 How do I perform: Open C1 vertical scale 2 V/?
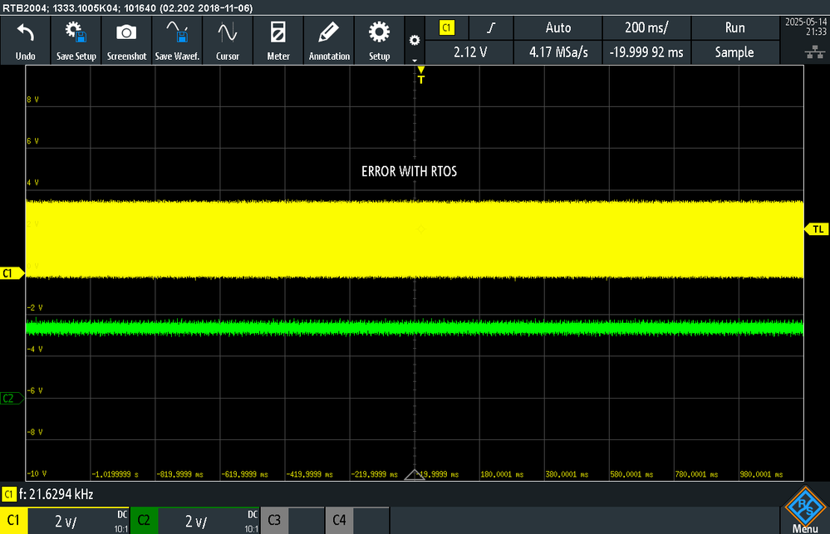[x=66, y=522]
